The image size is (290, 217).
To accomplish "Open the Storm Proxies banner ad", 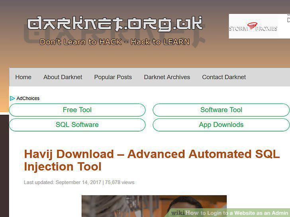I will (259, 26).
